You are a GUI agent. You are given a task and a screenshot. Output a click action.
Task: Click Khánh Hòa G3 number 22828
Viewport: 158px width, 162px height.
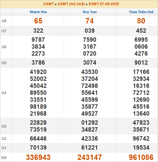click(x=38, y=123)
